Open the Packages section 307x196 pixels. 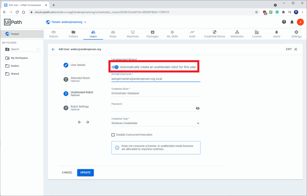(153, 34)
